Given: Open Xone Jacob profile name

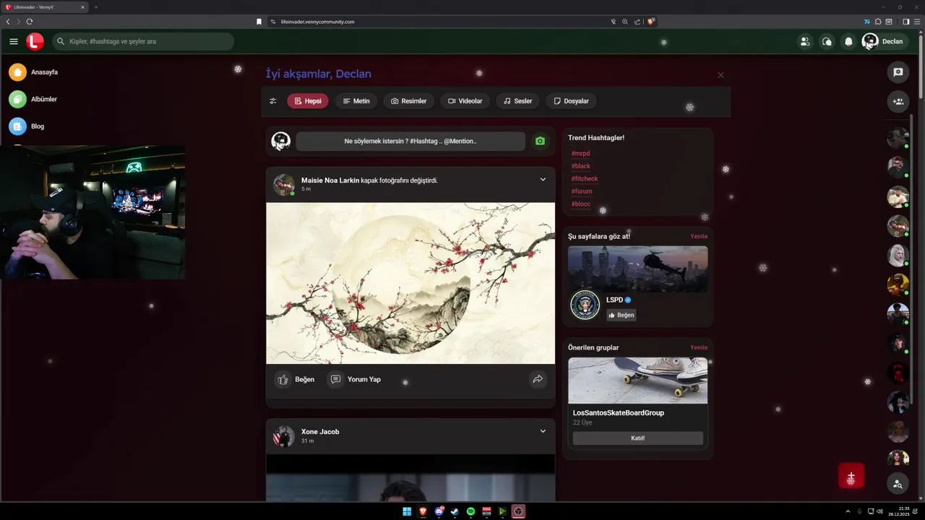Looking at the screenshot, I should coord(320,432).
